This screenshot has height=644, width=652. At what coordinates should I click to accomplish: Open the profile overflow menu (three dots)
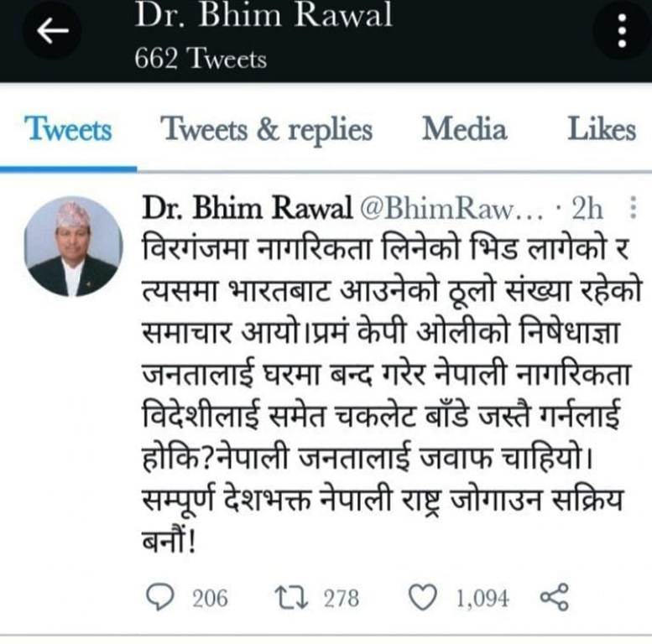(622, 30)
